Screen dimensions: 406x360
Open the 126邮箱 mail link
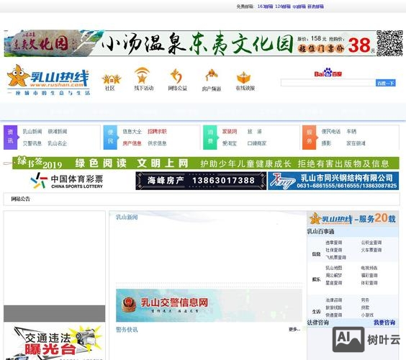(x=283, y=6)
